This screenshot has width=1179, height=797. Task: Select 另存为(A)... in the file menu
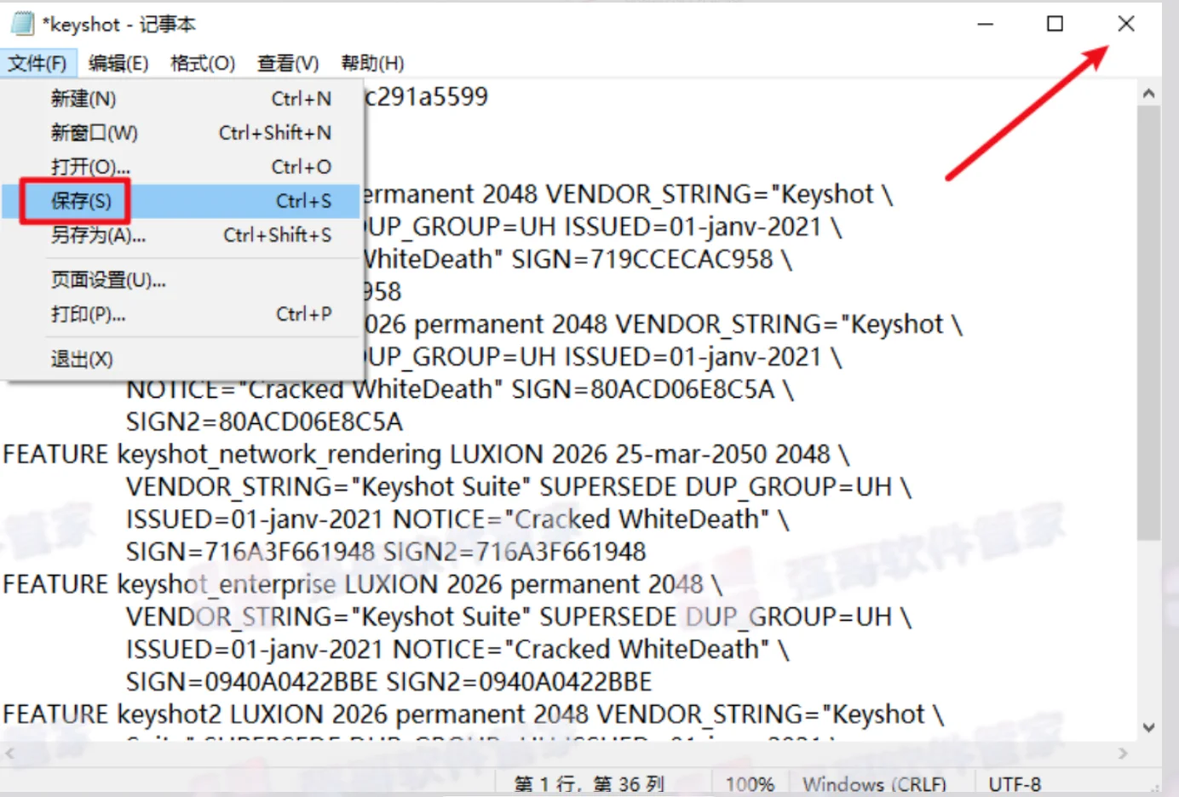(181, 235)
